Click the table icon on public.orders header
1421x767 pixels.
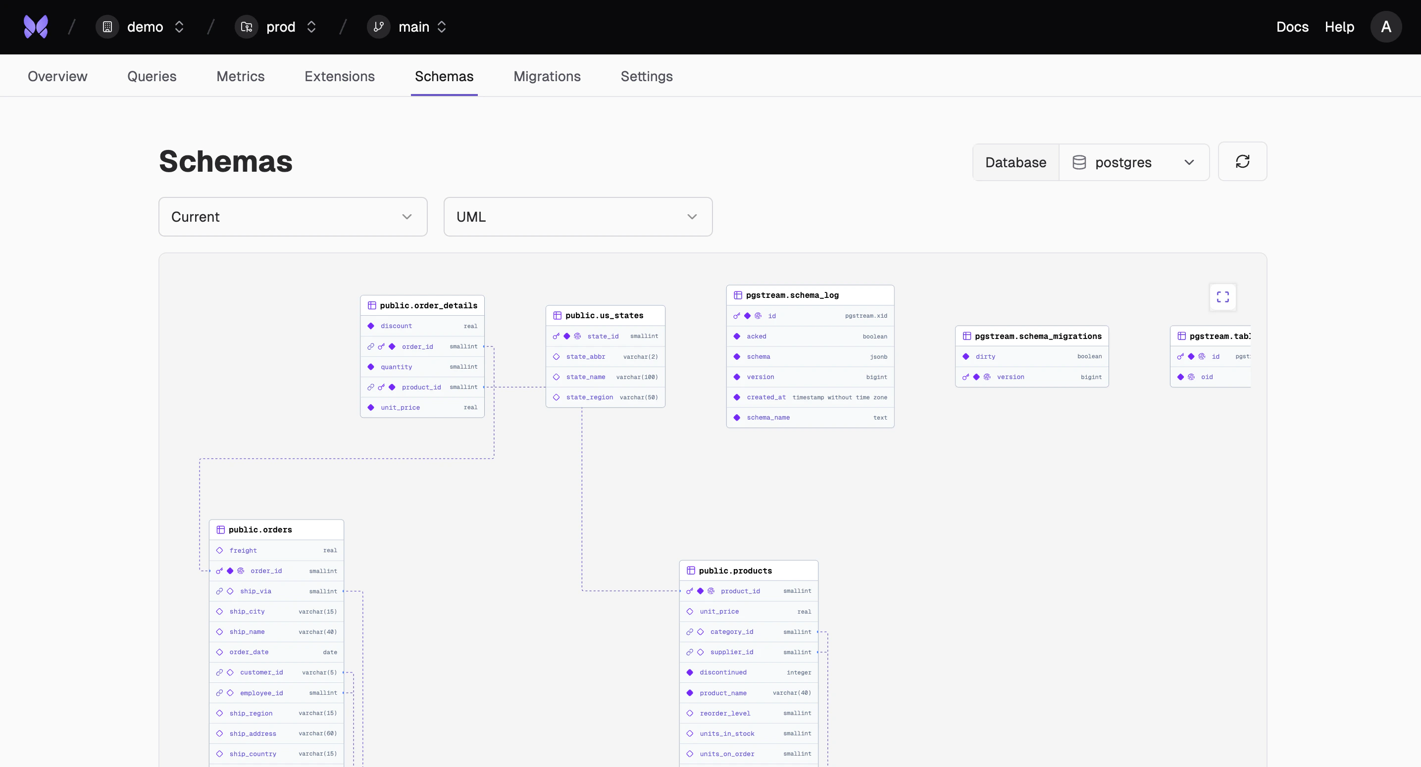click(221, 529)
